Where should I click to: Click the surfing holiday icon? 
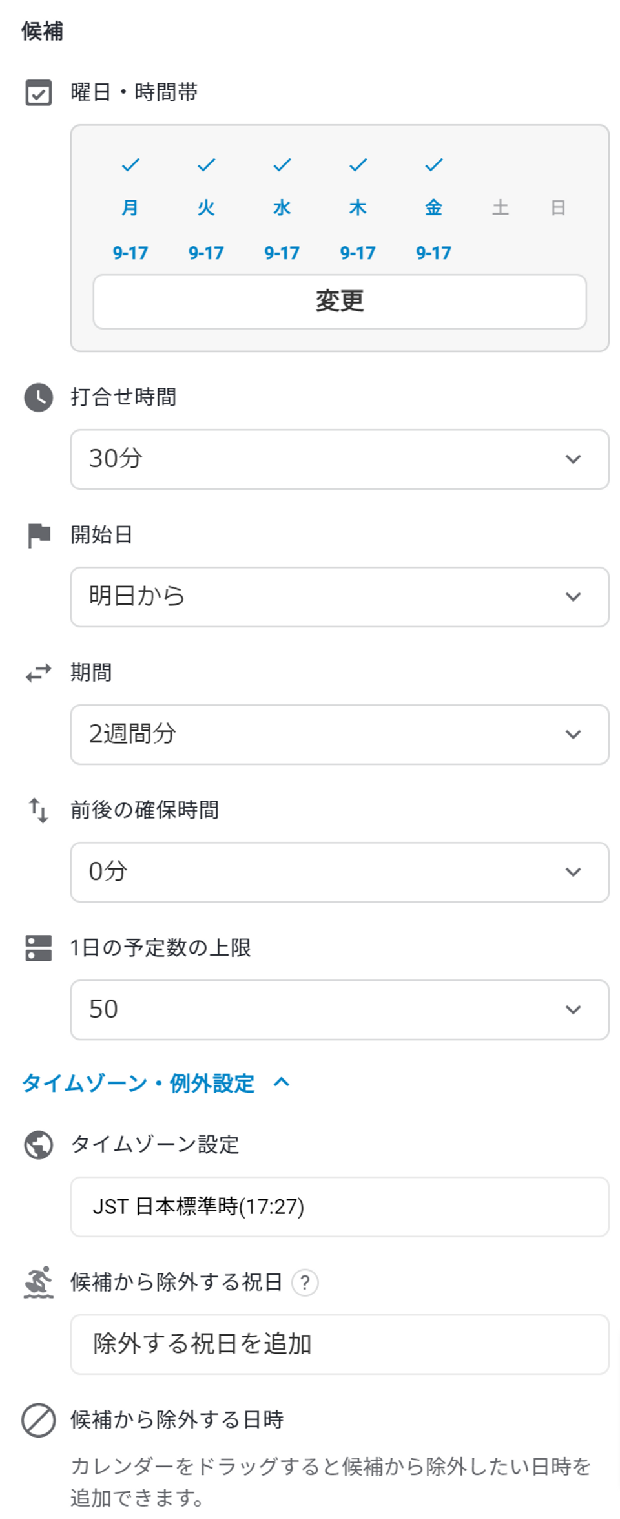pyautogui.click(x=39, y=1283)
